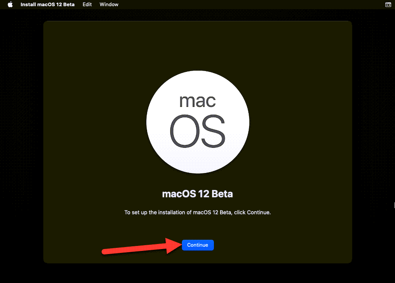Open the Apple menu
395x283 pixels.
10,5
